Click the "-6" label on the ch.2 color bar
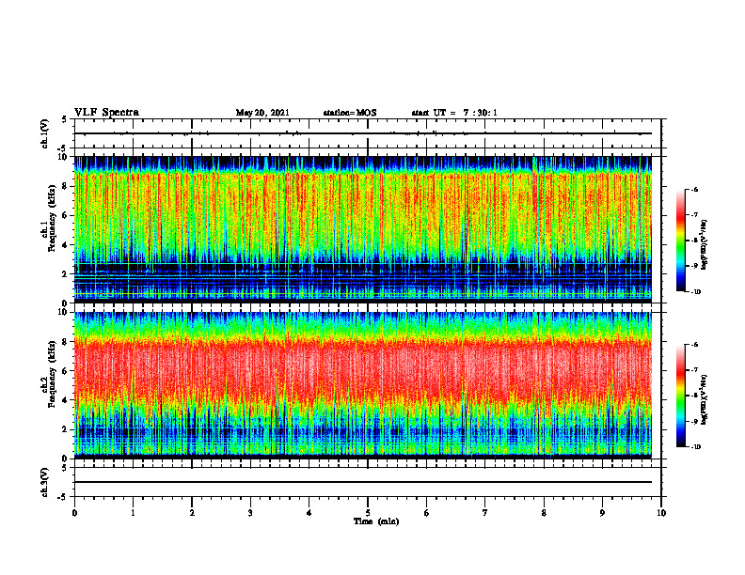Image resolution: width=745 pixels, height=575 pixels. point(694,345)
